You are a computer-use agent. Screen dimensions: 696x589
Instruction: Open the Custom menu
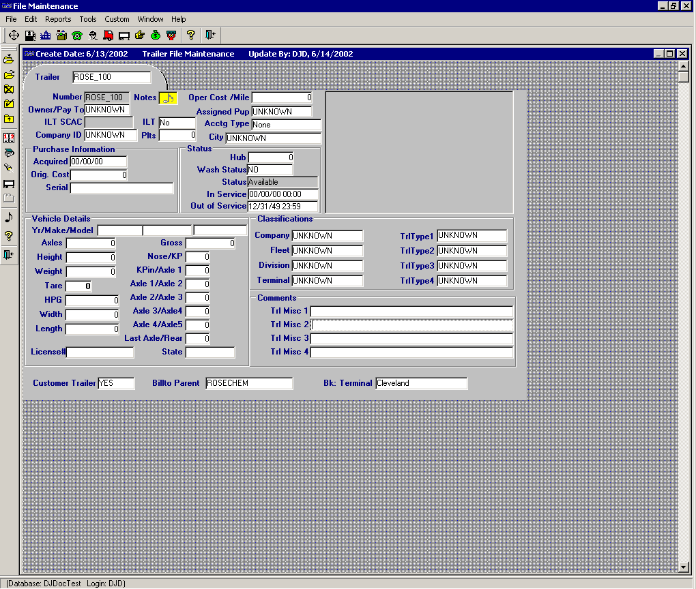coord(117,19)
